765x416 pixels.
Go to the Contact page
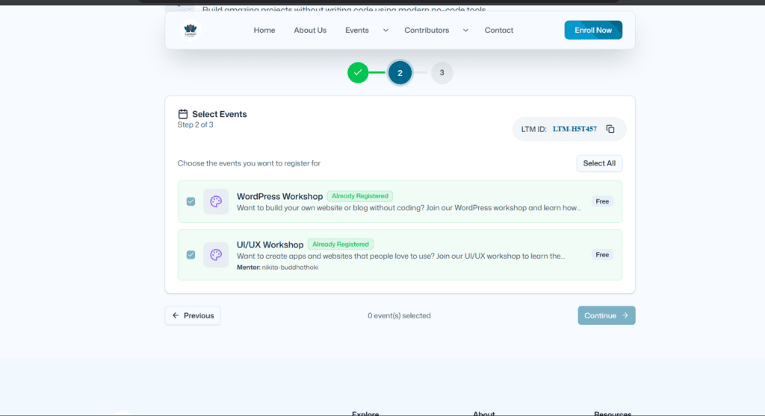(499, 31)
